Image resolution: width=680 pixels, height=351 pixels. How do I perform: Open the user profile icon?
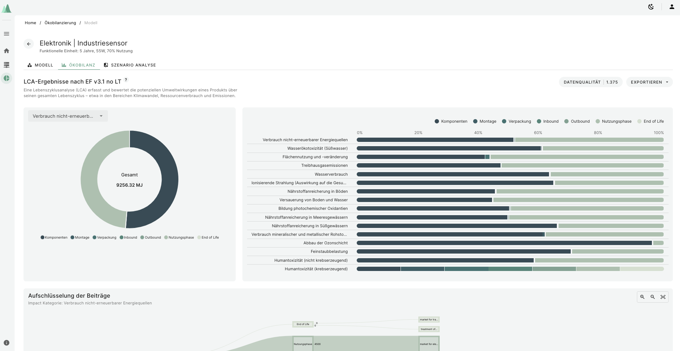[671, 7]
